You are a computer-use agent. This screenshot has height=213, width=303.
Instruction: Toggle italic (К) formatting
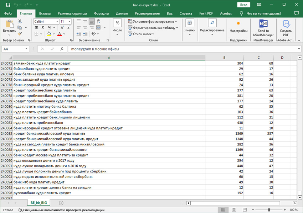tap(43, 28)
